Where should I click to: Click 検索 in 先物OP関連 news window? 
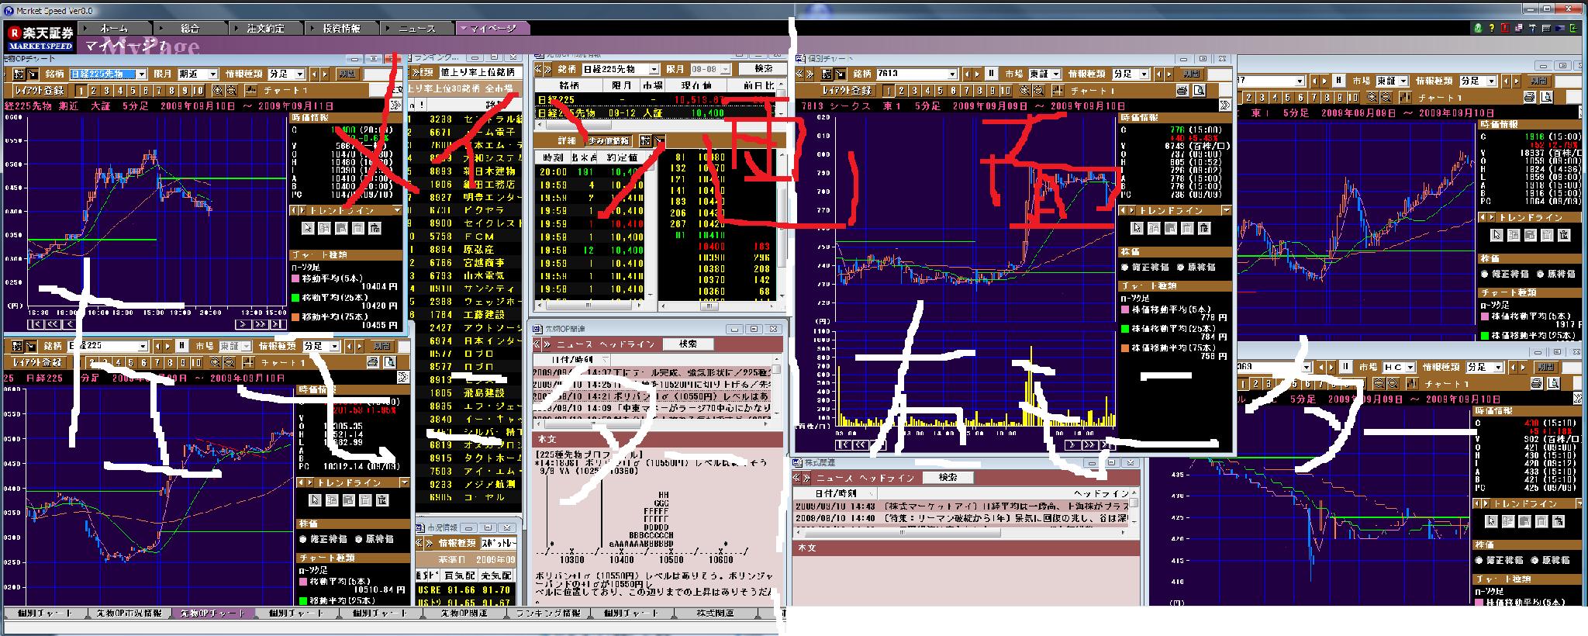click(x=688, y=344)
